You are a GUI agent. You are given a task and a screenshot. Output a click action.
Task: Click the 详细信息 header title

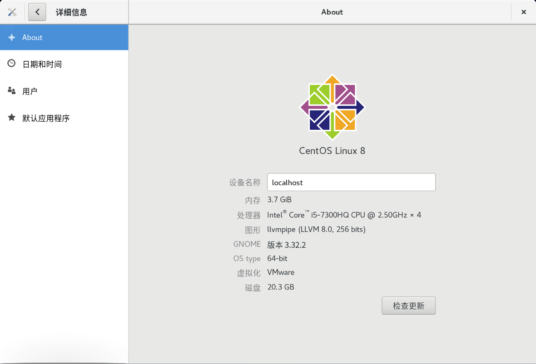point(71,12)
